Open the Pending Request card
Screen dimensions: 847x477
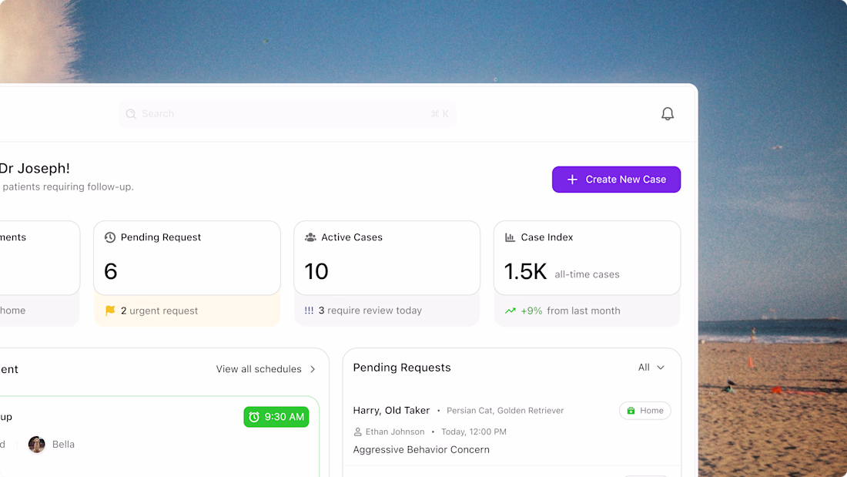point(187,258)
